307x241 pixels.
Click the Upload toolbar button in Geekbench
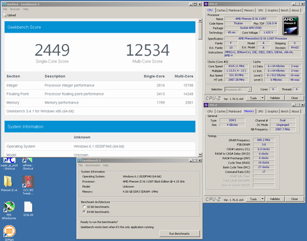pos(10,15)
